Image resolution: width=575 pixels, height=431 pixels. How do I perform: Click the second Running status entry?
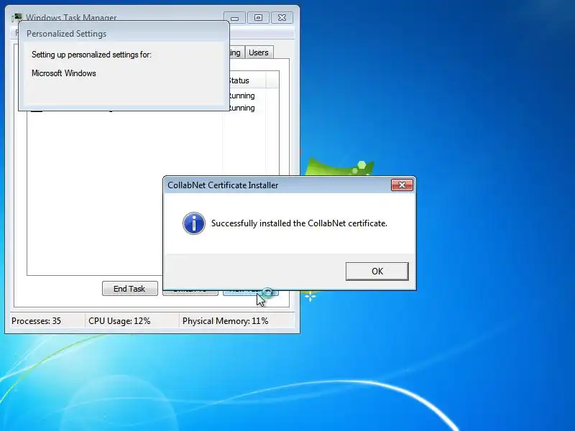point(242,108)
